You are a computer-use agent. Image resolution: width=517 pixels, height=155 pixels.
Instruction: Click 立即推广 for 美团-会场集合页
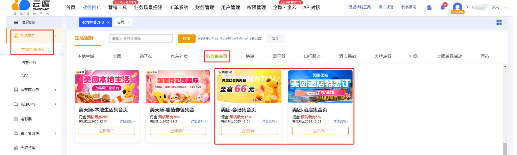(249, 131)
